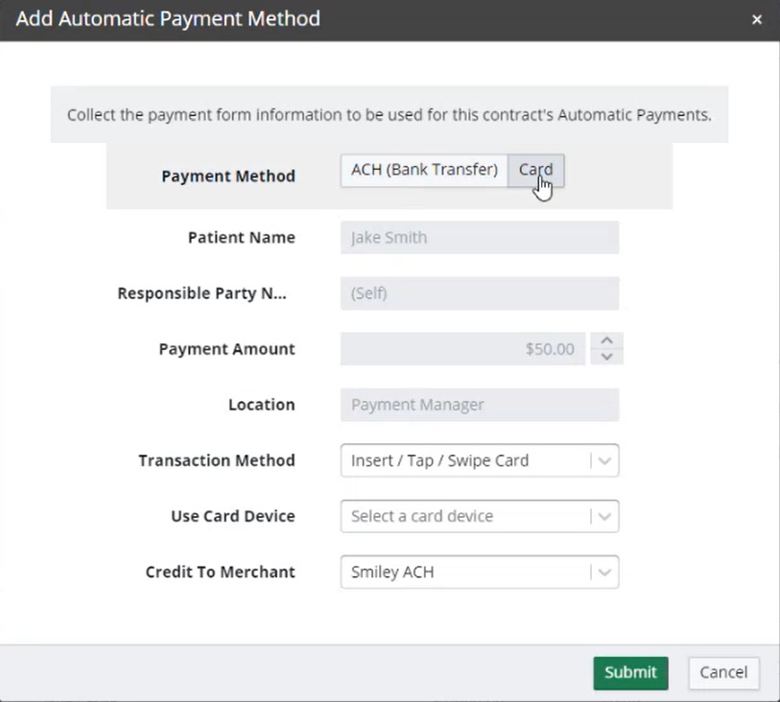
Task: Submit the automatic payment method
Action: coord(630,673)
